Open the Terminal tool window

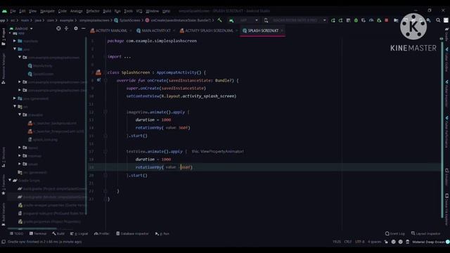(38, 233)
